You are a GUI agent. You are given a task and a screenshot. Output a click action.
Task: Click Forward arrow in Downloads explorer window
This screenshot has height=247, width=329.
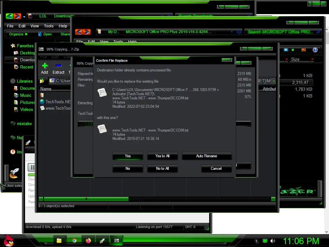(x=17, y=16)
